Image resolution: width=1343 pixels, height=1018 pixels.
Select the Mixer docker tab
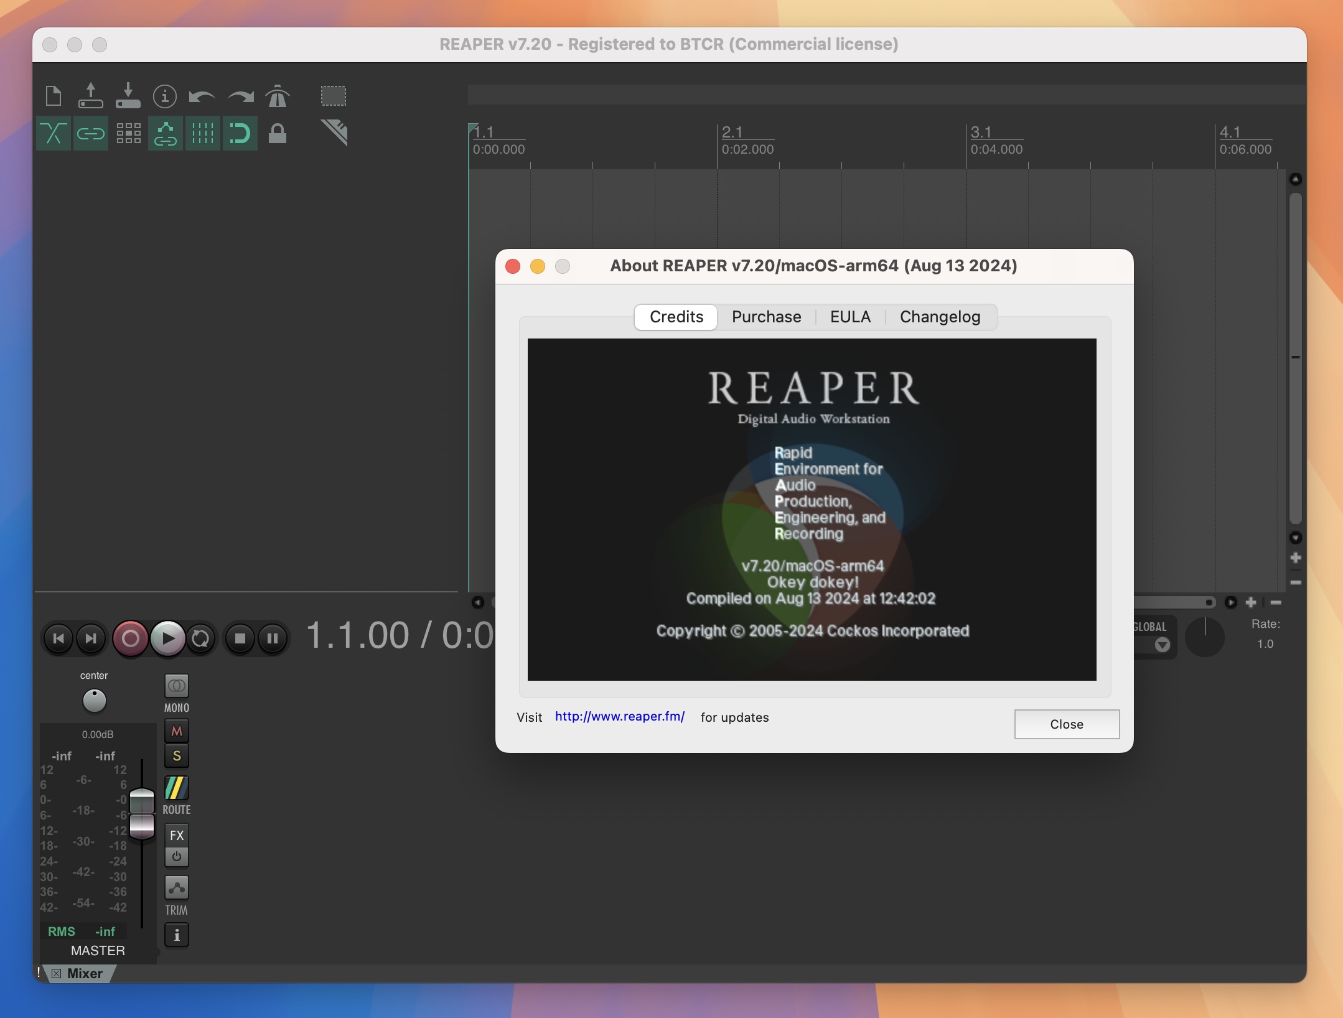[85, 974]
